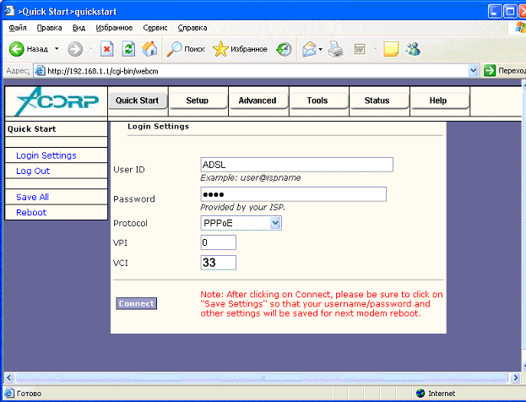Expand the Protocol PPPoE dropdown
The width and height of the screenshot is (526, 402).
275,223
